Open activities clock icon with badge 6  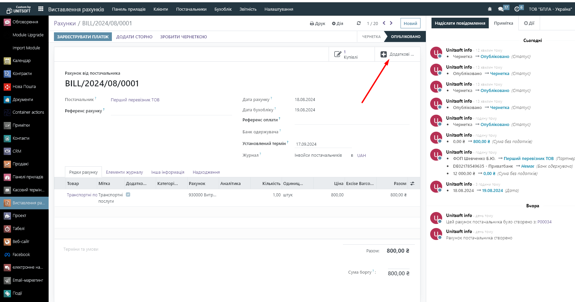coord(517,9)
